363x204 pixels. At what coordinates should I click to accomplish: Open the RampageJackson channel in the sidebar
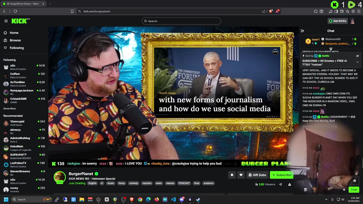pos(24,92)
